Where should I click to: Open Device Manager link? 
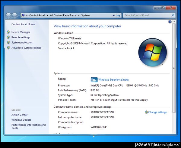point(21,32)
